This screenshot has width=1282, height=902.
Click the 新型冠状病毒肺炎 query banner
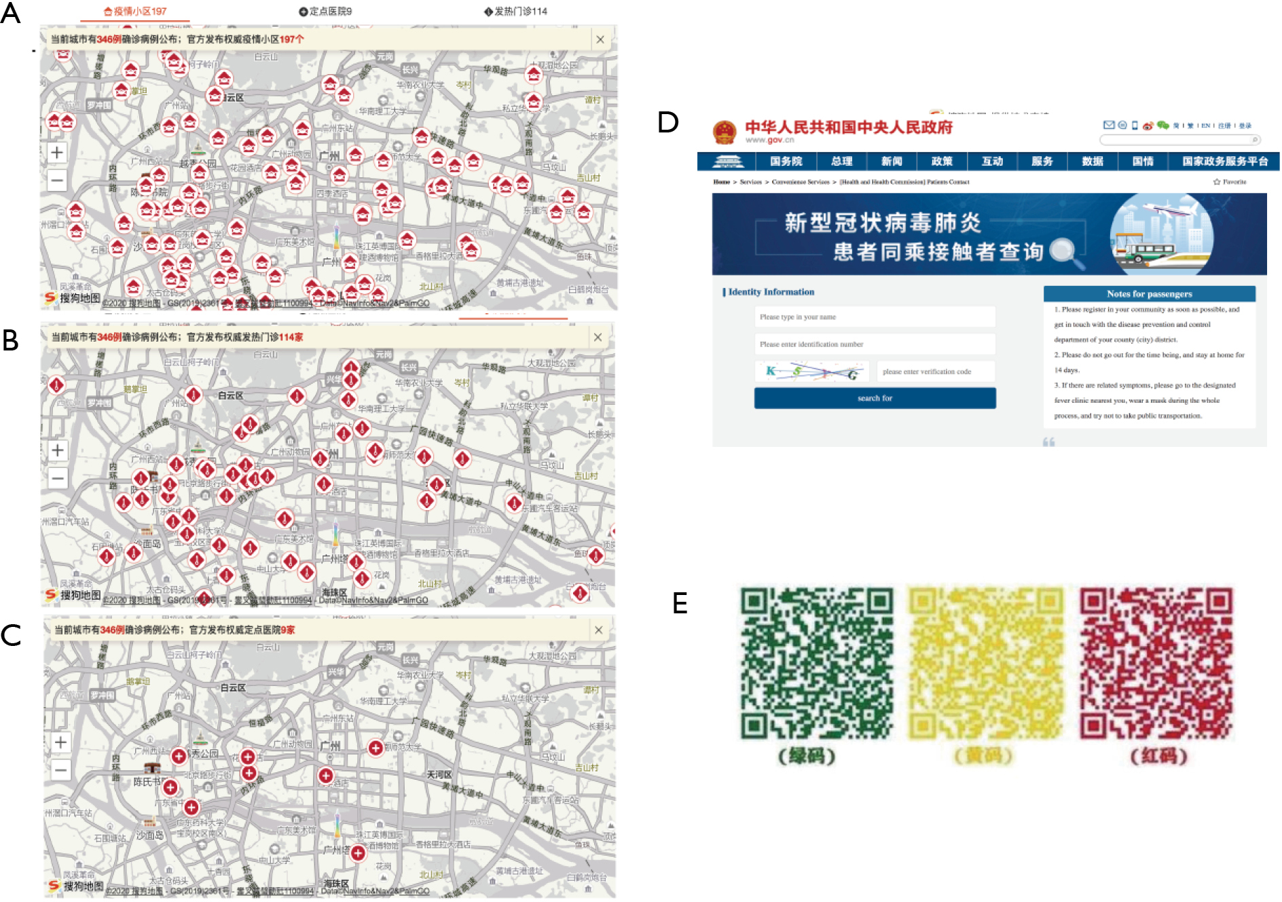(989, 234)
